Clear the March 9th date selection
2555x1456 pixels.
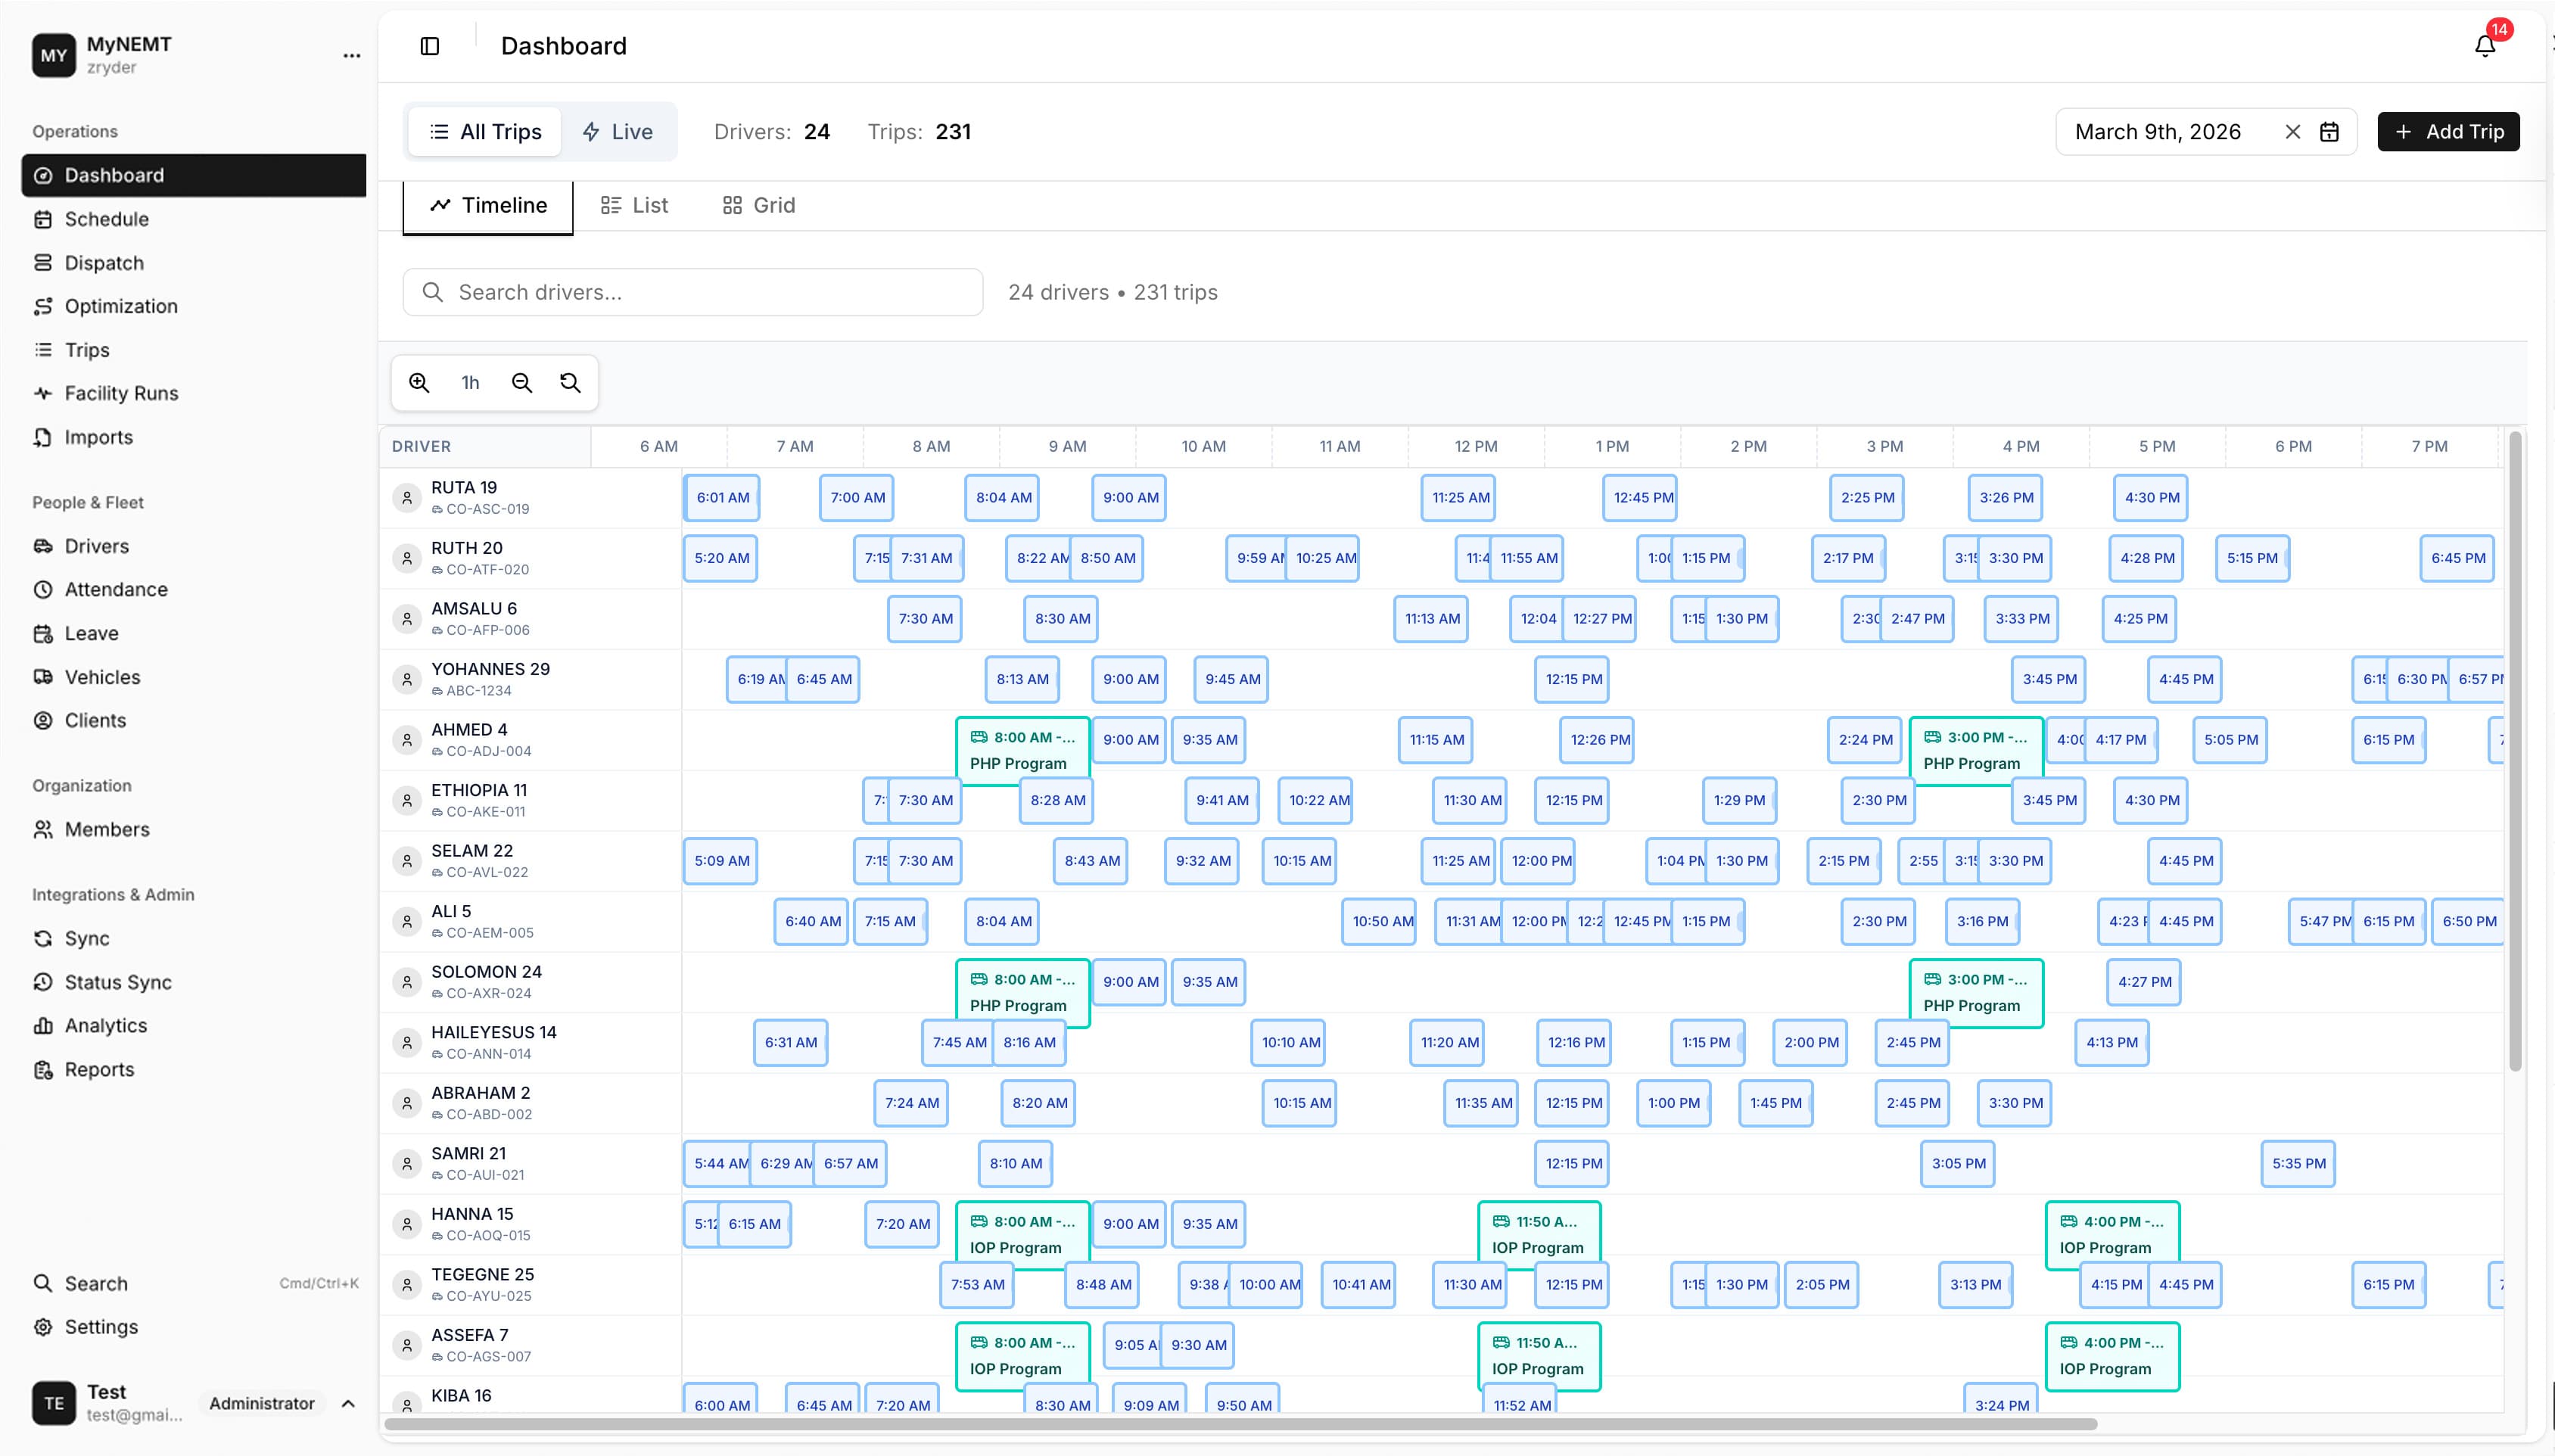pos(2292,131)
